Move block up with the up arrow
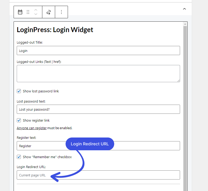The width and height of the screenshot is (208, 191). tap(36, 10)
